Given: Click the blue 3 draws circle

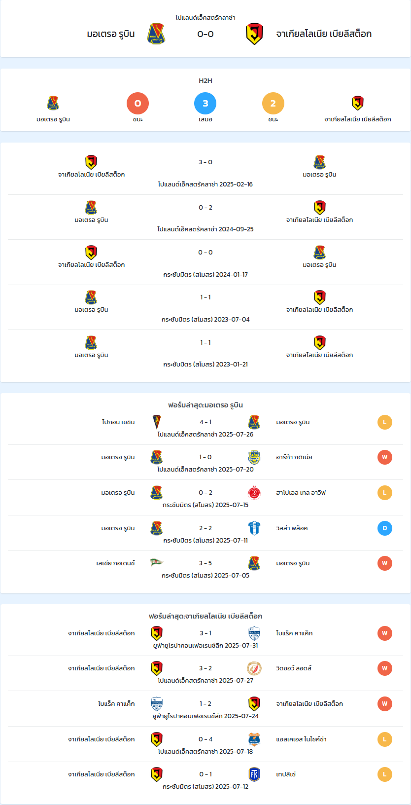Looking at the screenshot, I should [x=205, y=103].
